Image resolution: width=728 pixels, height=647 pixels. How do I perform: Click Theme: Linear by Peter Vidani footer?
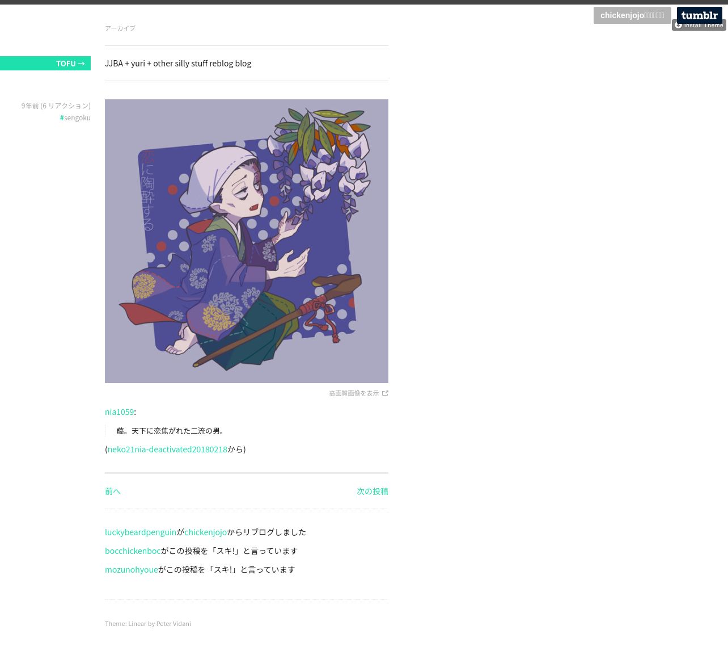click(148, 624)
